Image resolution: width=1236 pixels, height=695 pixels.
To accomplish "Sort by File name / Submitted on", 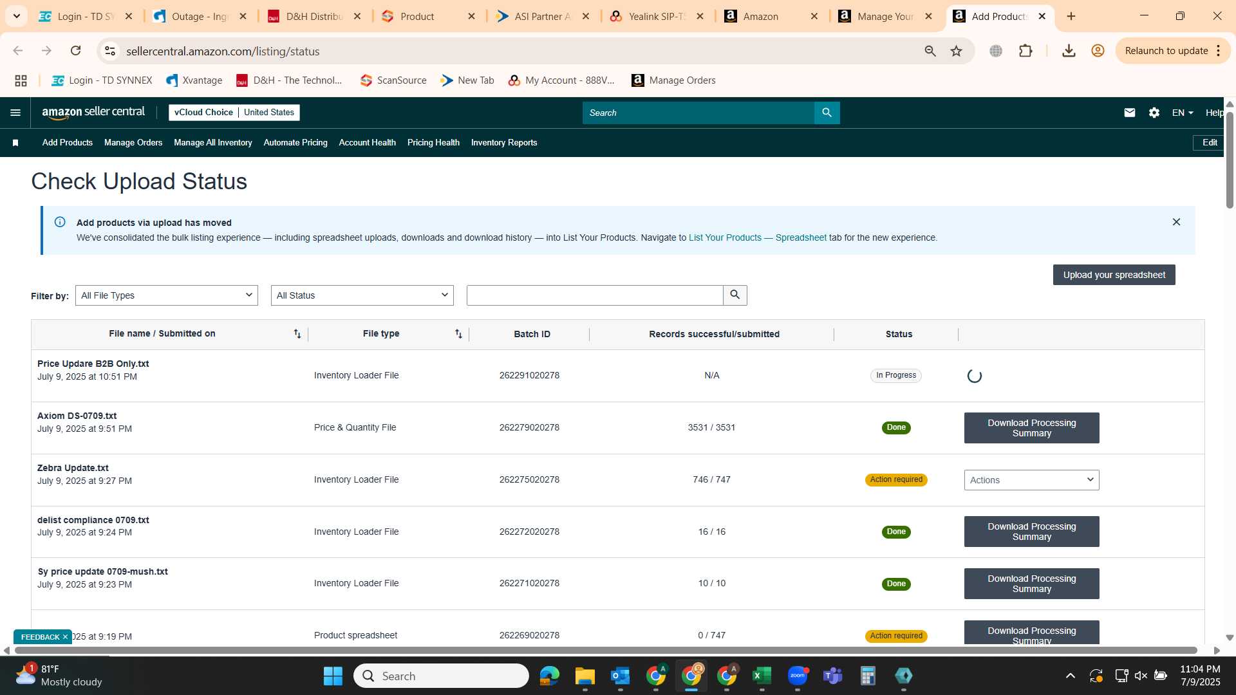I will tap(297, 333).
